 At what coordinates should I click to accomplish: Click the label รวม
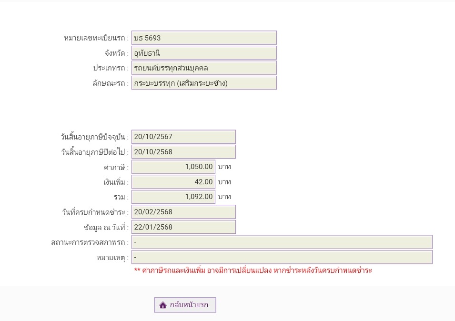pos(121,197)
